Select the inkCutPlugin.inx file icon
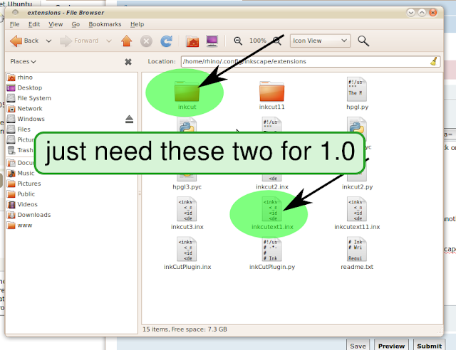The width and height of the screenshot is (456, 350). [x=187, y=249]
